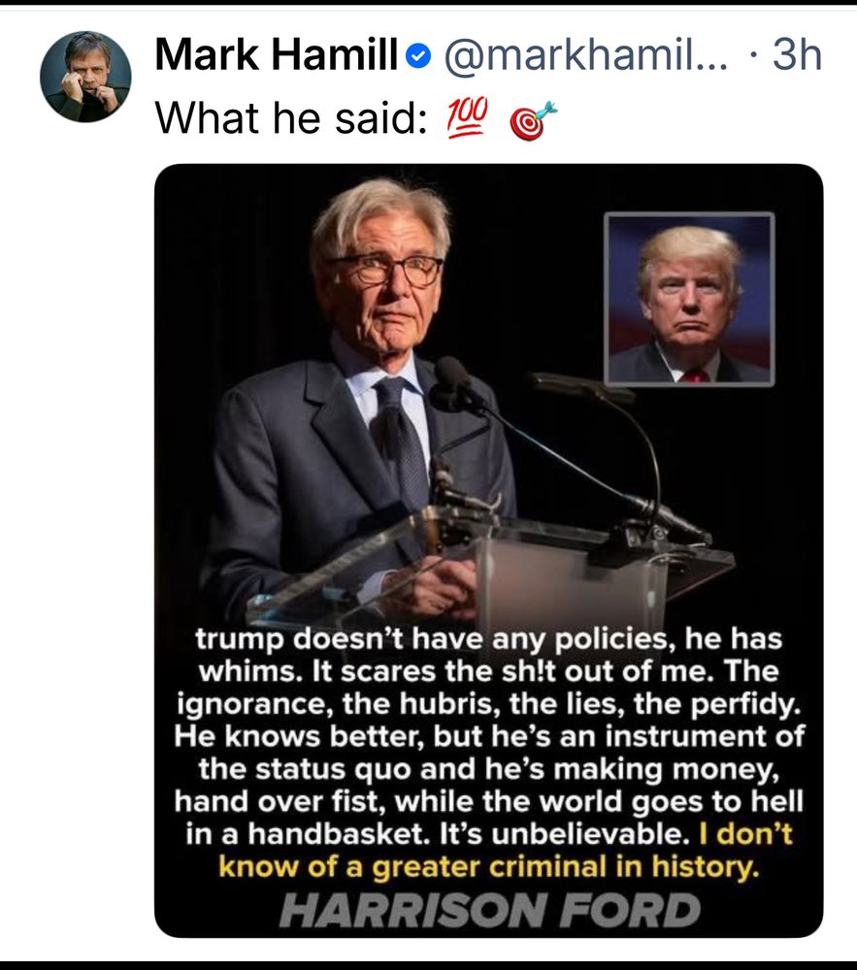The image size is (857, 970).
Task: Click the @markhamil... handle
Action: [x=585, y=56]
